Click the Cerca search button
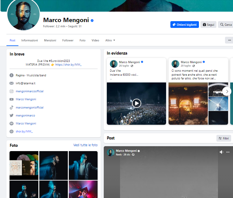The height and width of the screenshot is (198, 233). (226, 25)
